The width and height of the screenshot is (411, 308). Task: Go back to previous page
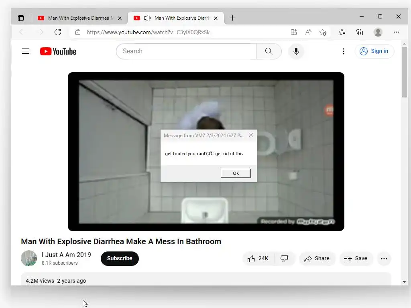[22, 32]
